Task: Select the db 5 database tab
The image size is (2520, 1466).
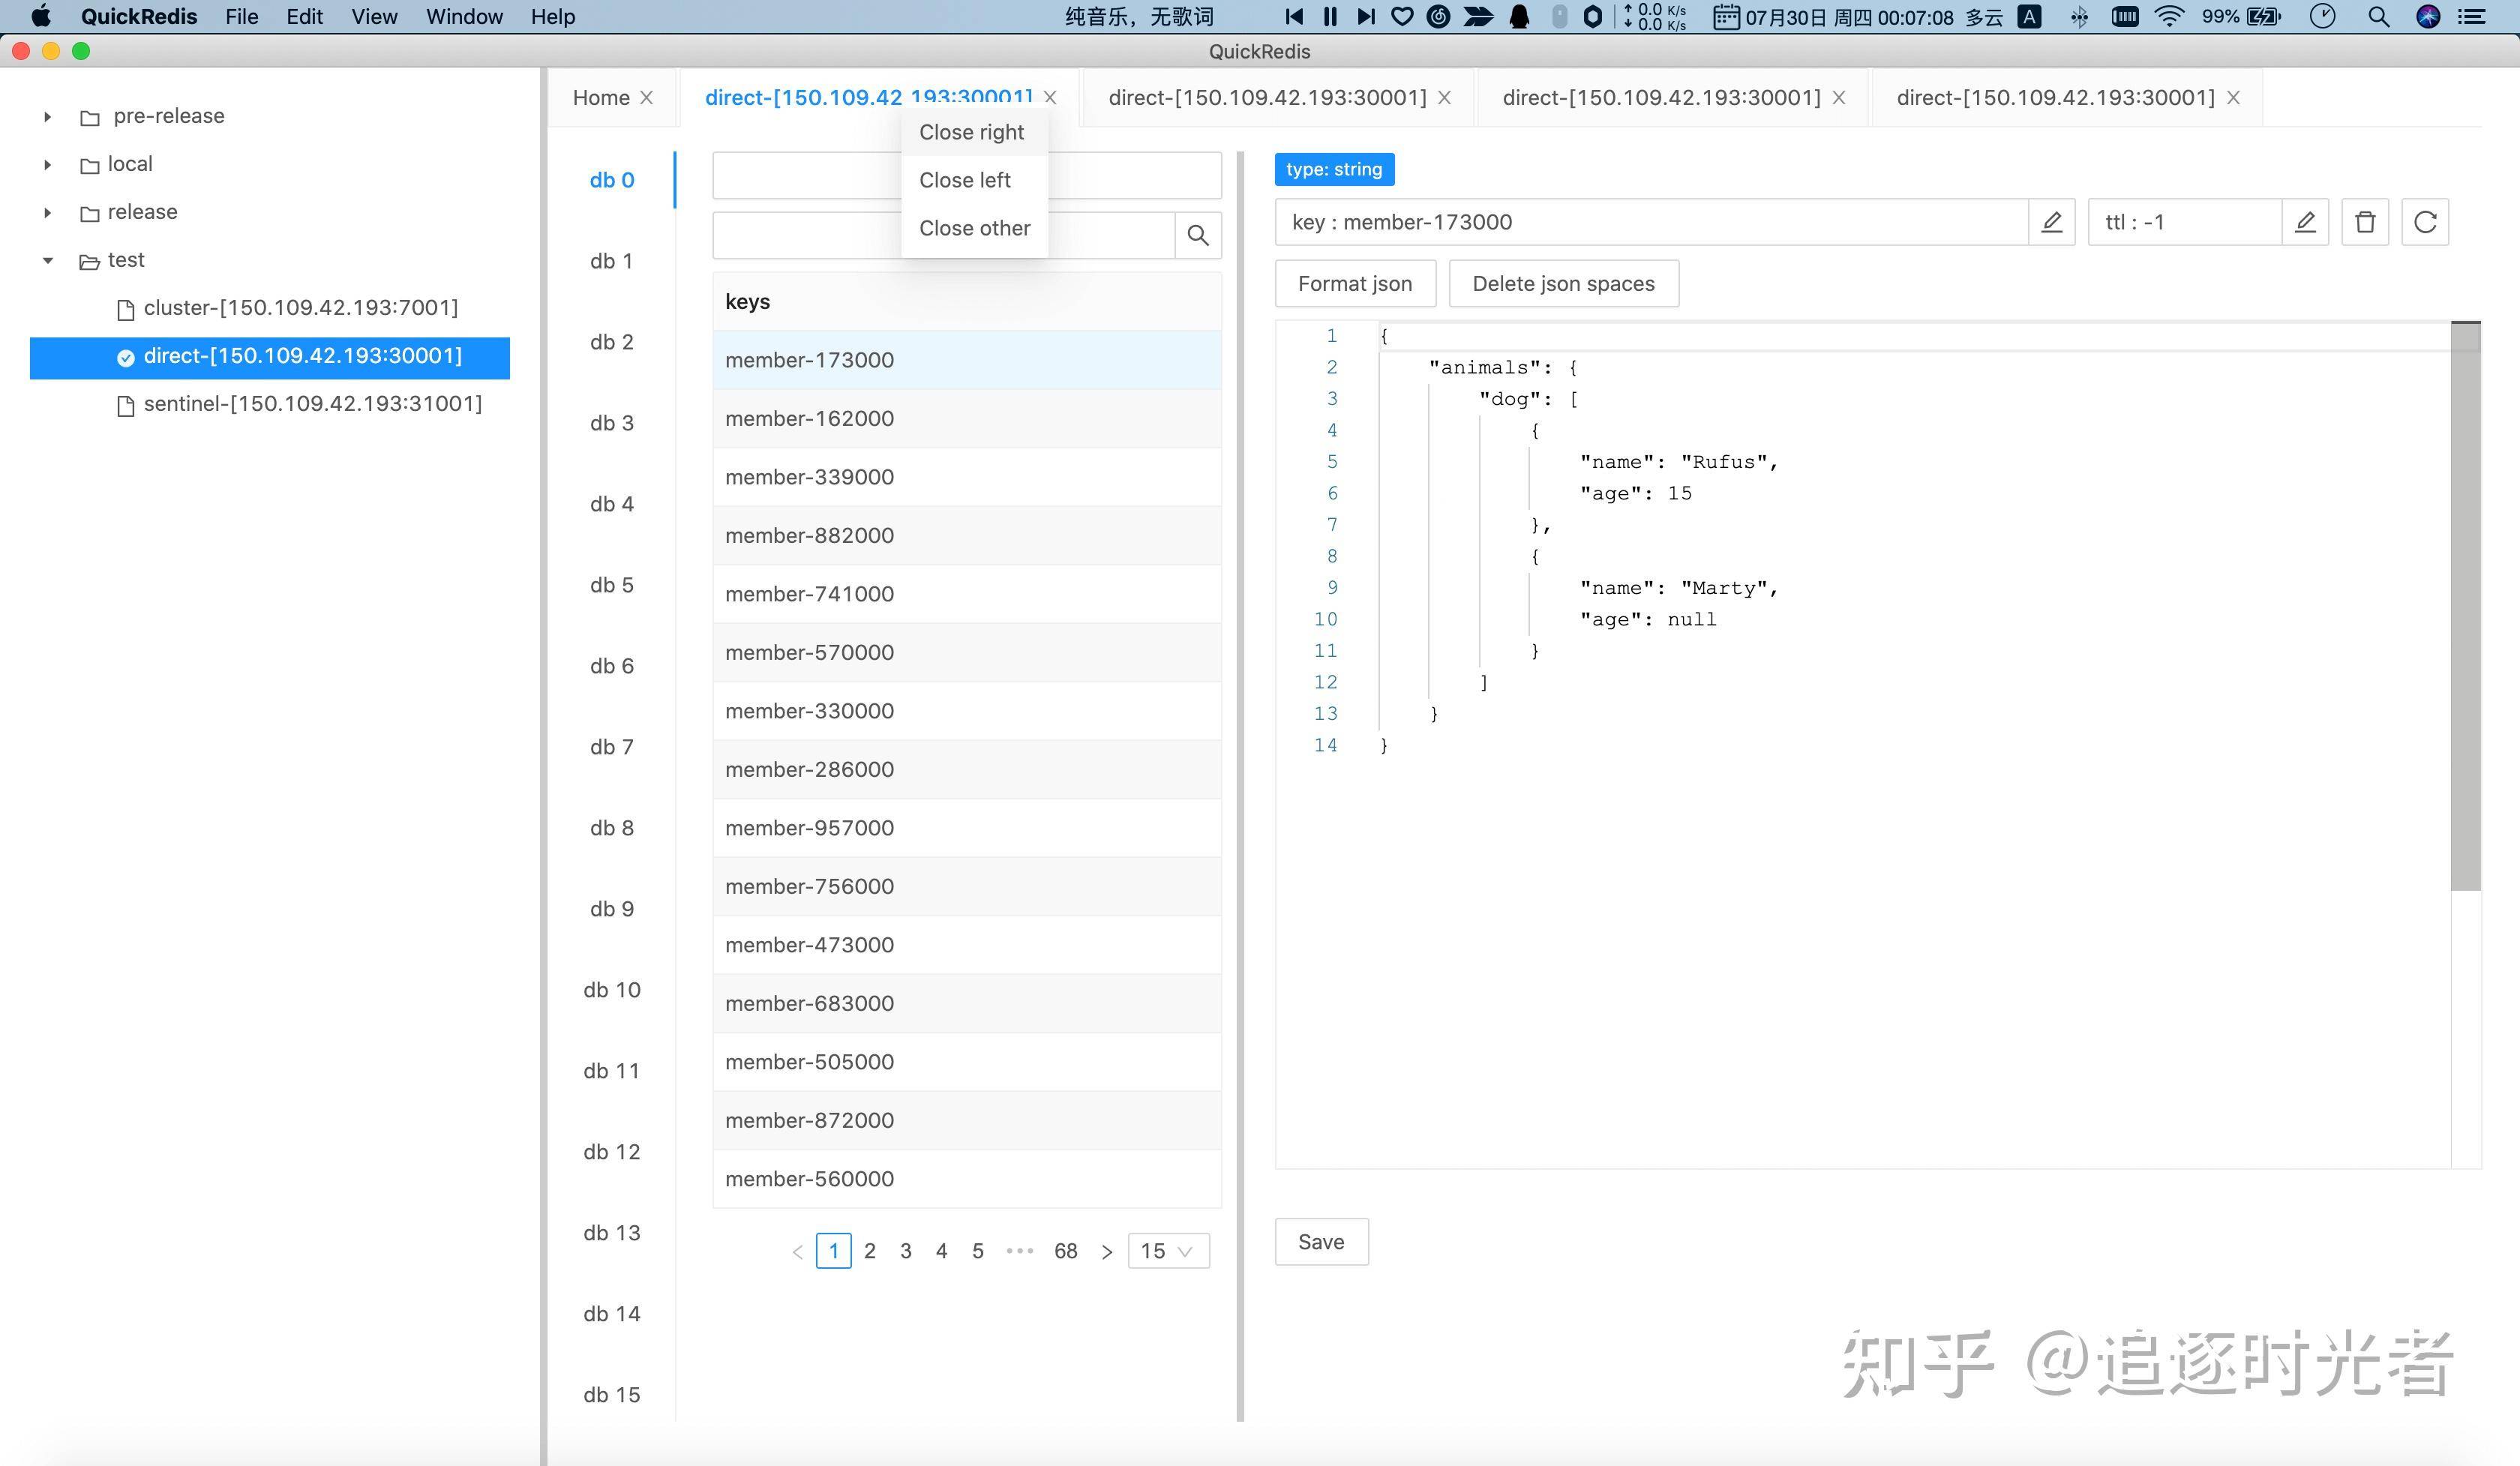Action: tap(612, 585)
